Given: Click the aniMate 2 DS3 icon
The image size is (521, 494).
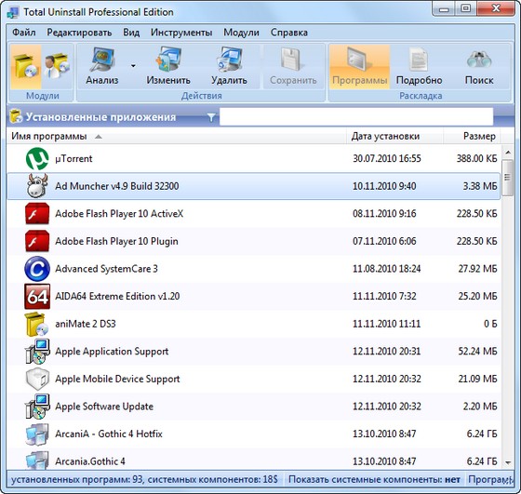Looking at the screenshot, I should [x=36, y=324].
